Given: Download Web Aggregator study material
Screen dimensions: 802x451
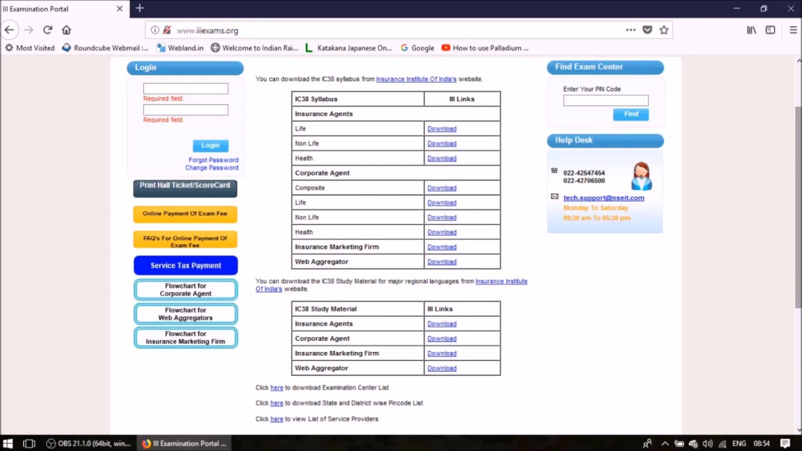Looking at the screenshot, I should point(442,368).
